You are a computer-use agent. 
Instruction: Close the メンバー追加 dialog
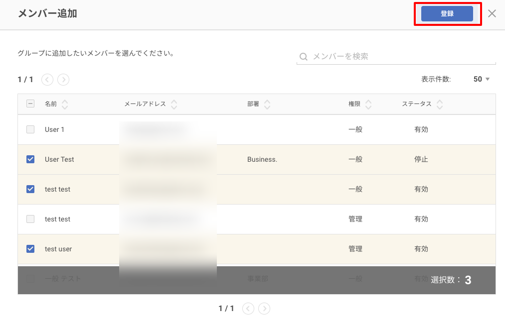click(x=492, y=13)
